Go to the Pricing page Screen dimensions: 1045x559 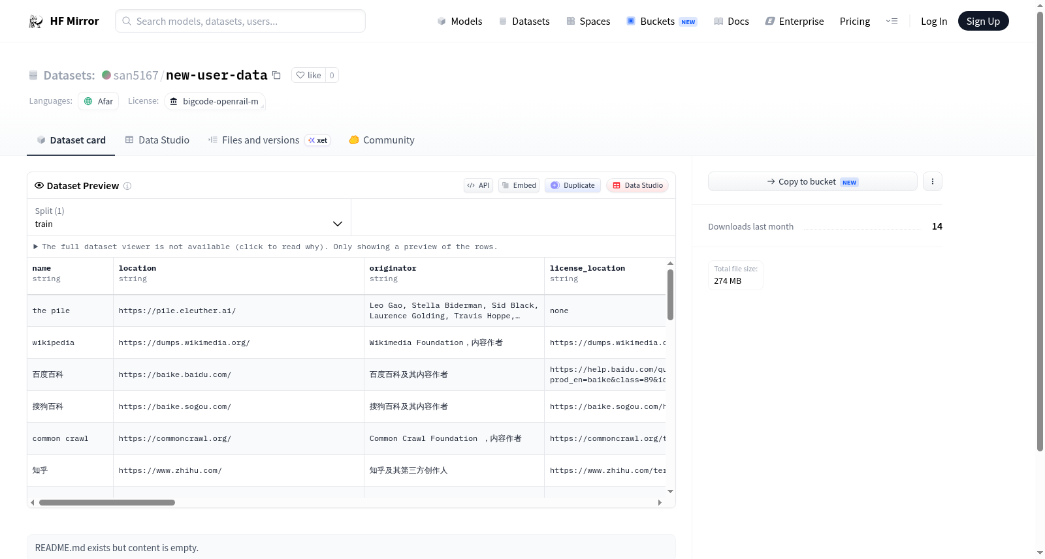coord(855,22)
